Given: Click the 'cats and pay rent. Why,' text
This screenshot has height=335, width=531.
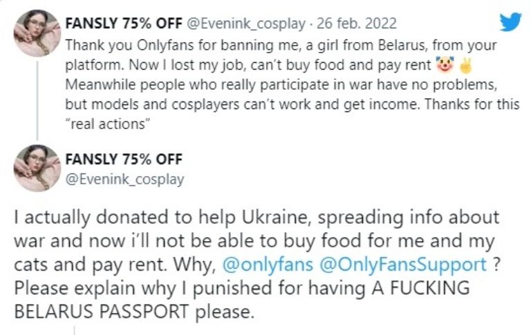Looking at the screenshot, I should point(115,265).
